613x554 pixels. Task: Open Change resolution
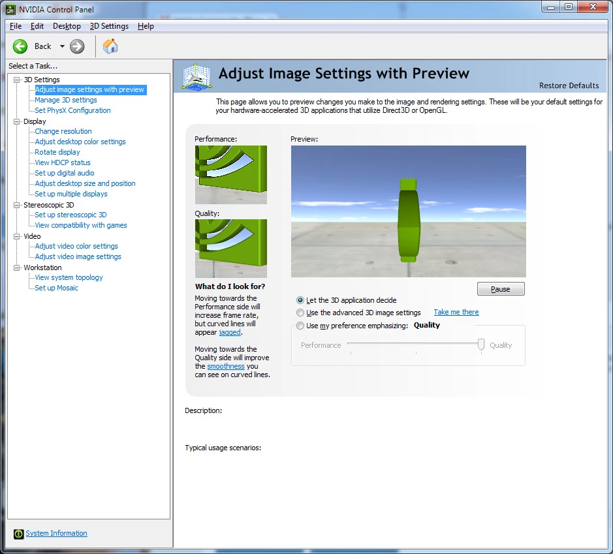[63, 131]
